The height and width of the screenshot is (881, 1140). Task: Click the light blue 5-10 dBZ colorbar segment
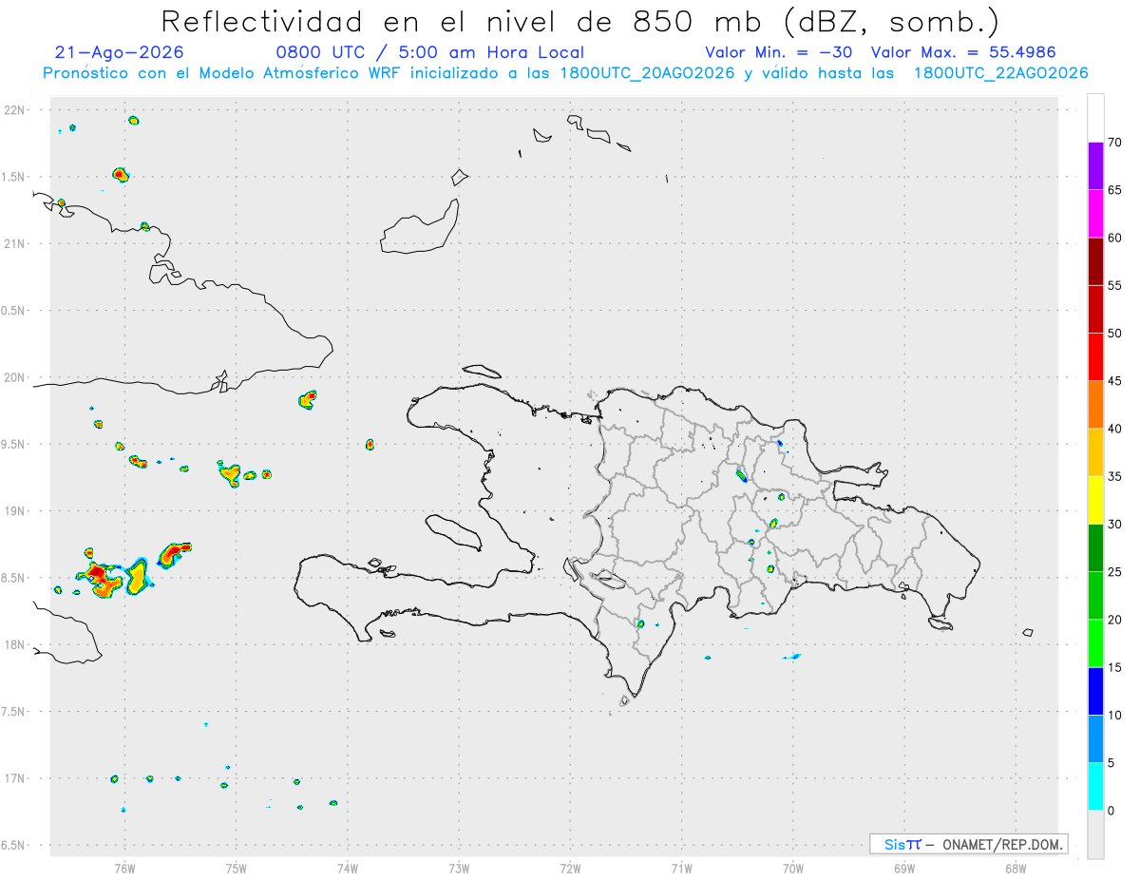[x=1095, y=739]
